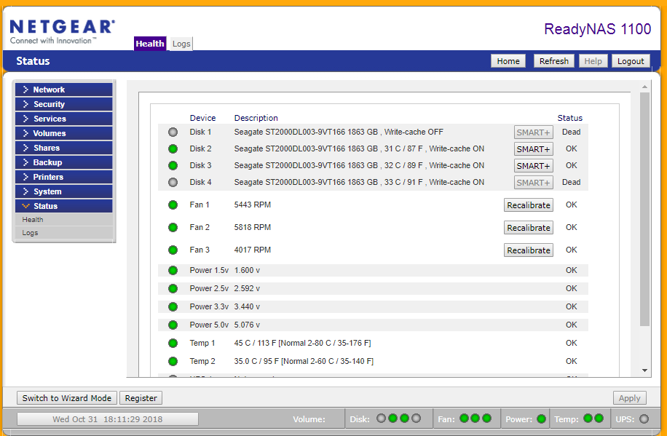Click the Fan 1 status LED
This screenshot has height=436, width=667.
pyautogui.click(x=173, y=205)
